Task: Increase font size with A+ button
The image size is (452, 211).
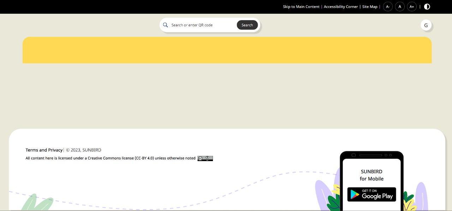Action: tap(412, 7)
